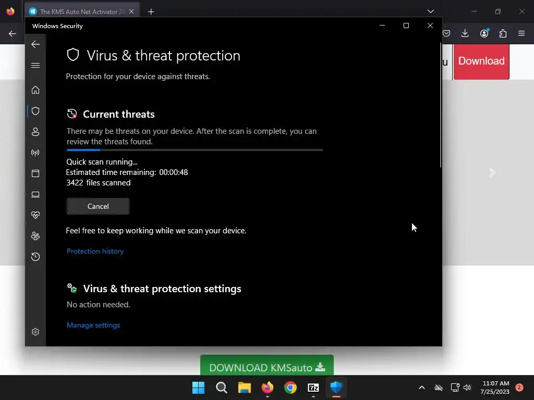Launch Google Chrome from the taskbar

[x=290, y=387]
